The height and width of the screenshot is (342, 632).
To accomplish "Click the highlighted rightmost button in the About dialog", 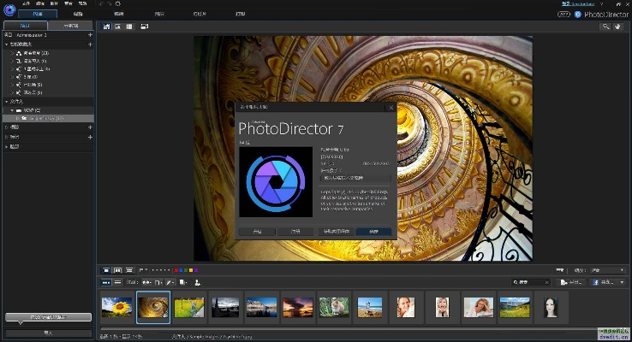I will [x=374, y=231].
